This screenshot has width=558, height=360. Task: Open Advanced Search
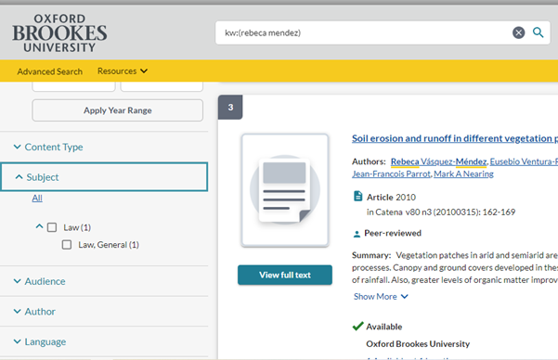(50, 71)
